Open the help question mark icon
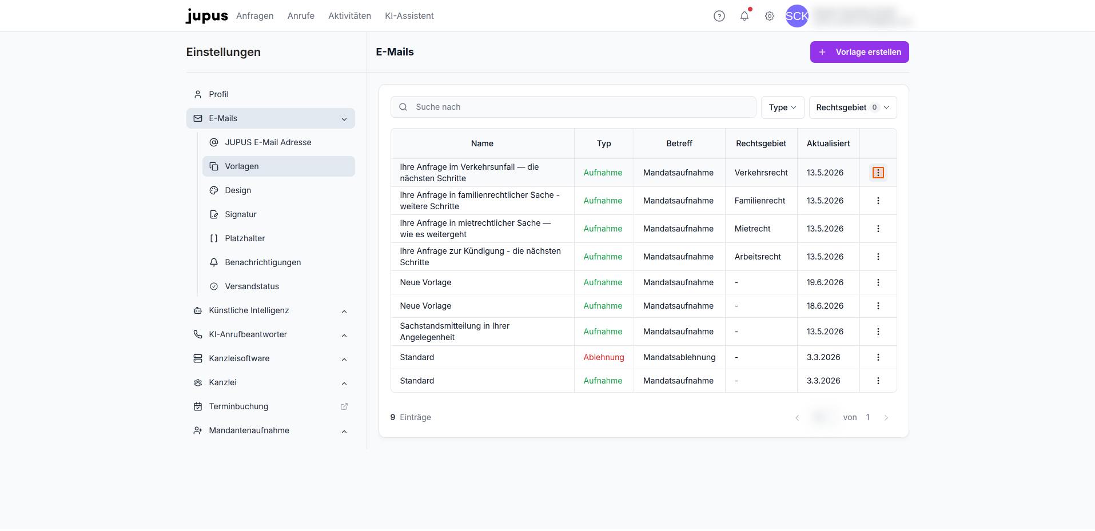The width and height of the screenshot is (1095, 531). click(719, 16)
